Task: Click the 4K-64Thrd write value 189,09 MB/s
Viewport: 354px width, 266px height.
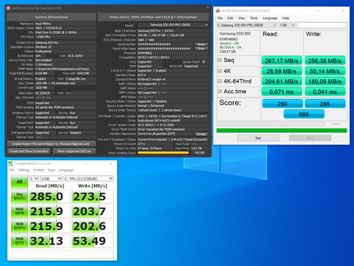Action: [325, 81]
